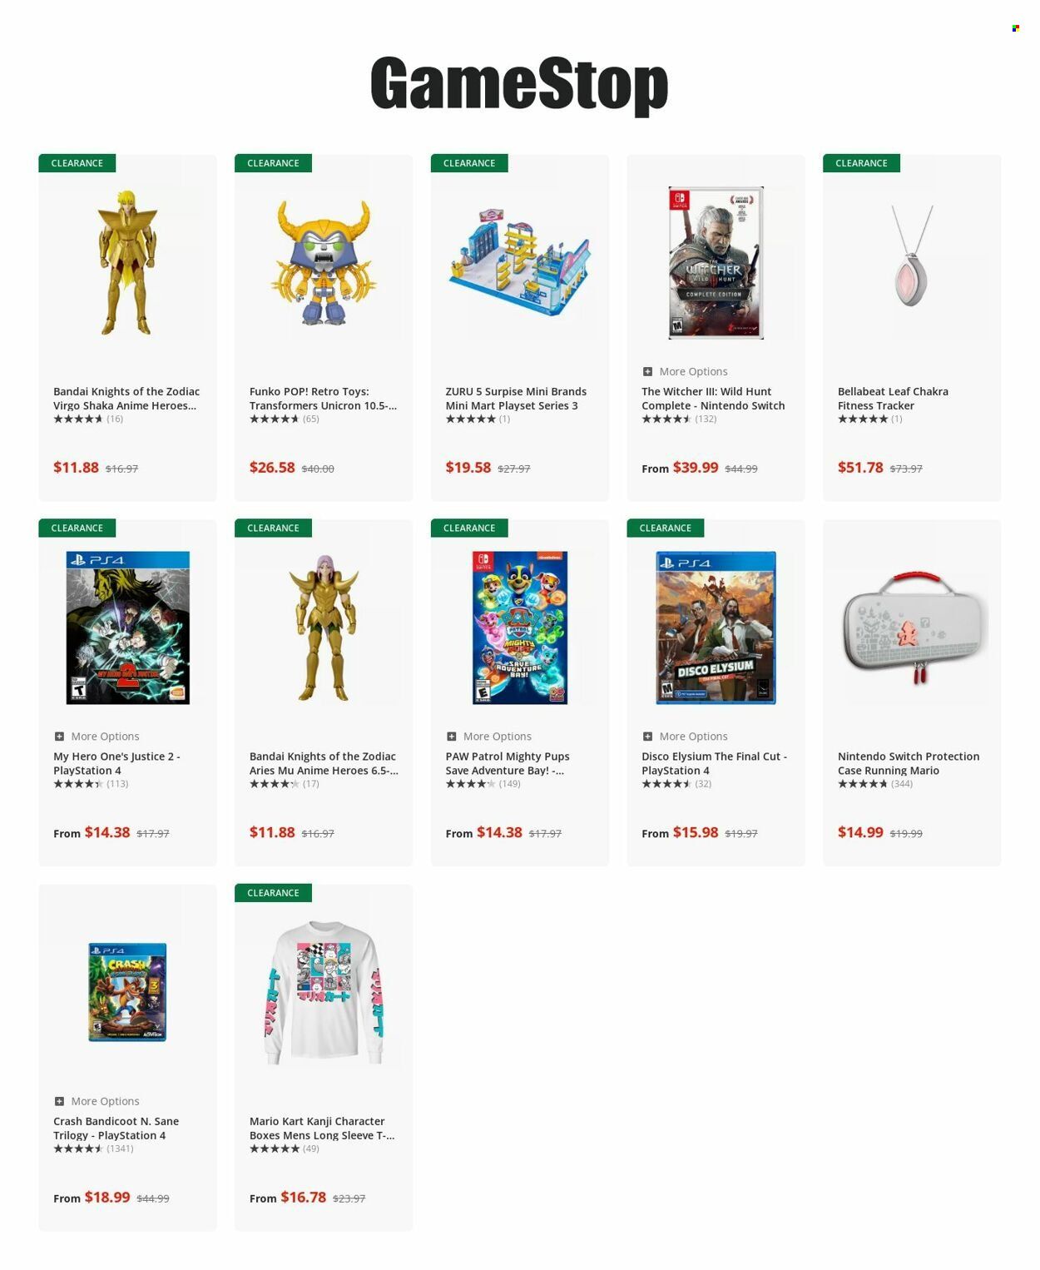The height and width of the screenshot is (1270, 1040).
Task: Open Nintendo Switch Protection Case Running Mario
Action: pyautogui.click(x=909, y=763)
